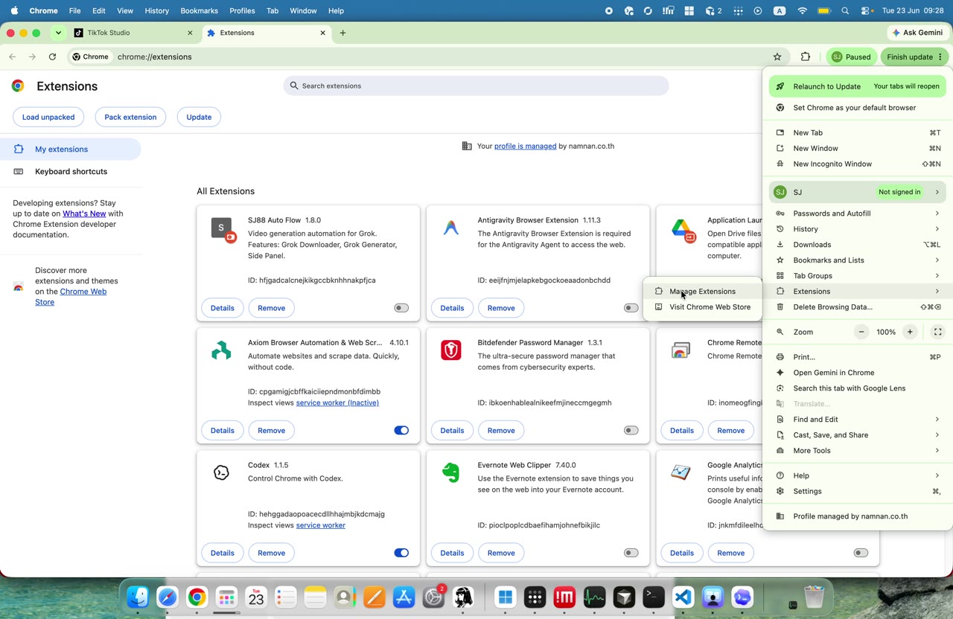Enable the Evernote Web Clipper toggle
Screen dimensions: 953x619
coord(631,553)
